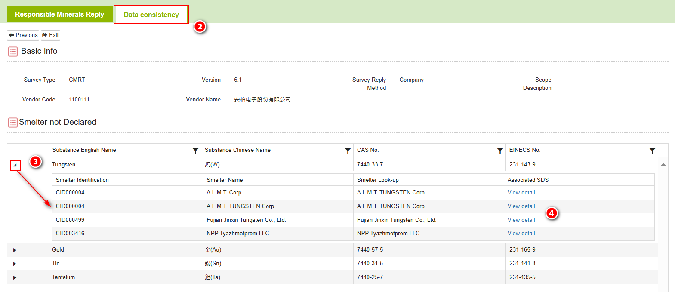This screenshot has width=675, height=292.
Task: Click the survey type value CMRT
Action: [x=77, y=80]
